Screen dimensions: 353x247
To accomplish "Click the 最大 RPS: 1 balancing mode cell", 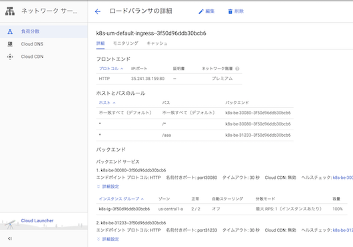I will click(x=288, y=209).
